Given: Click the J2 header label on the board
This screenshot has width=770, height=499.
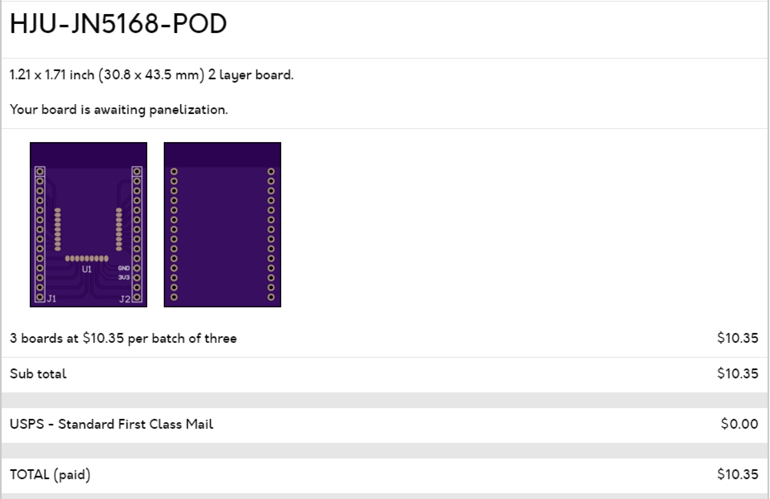Looking at the screenshot, I should 124,299.
